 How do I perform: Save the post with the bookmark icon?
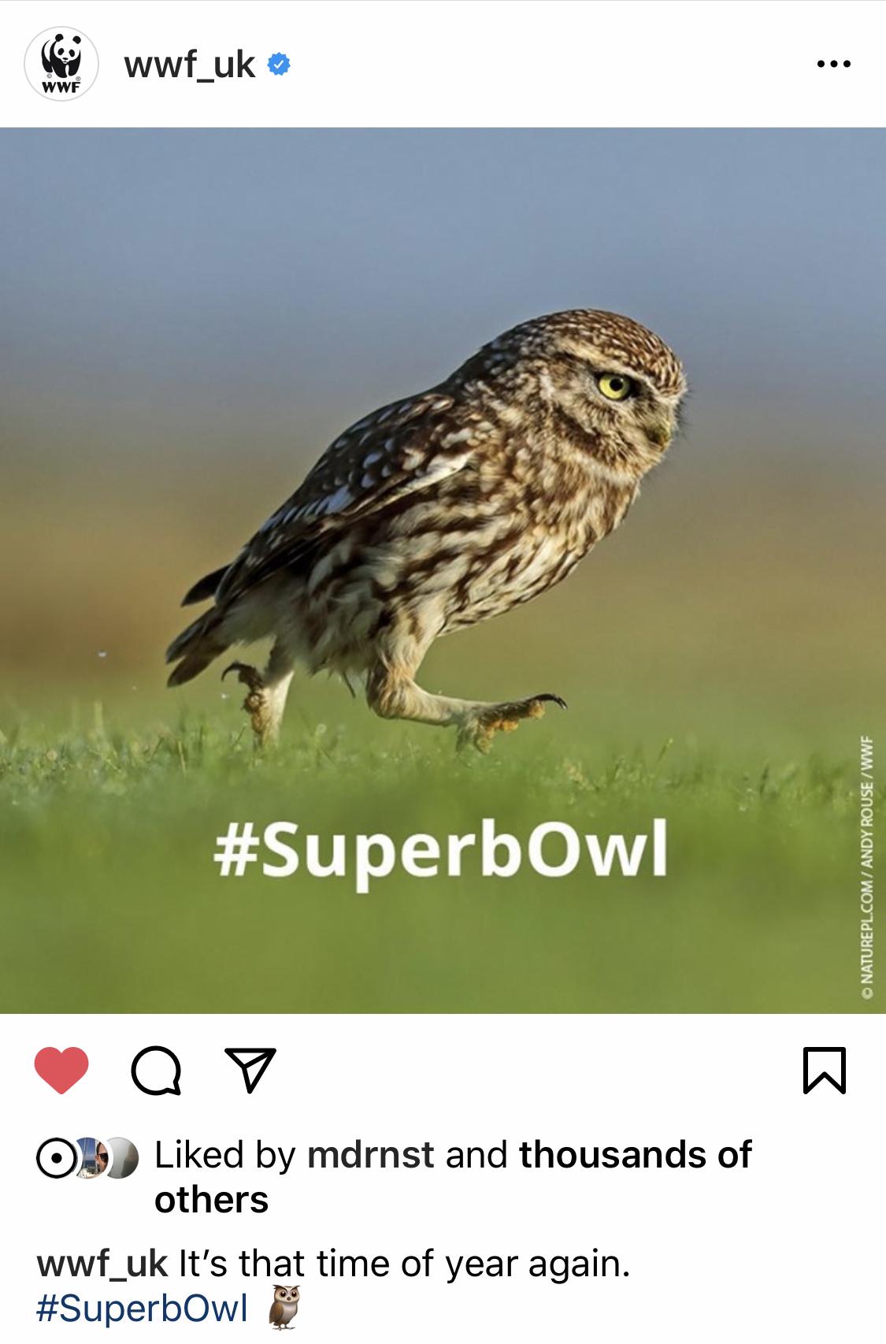825,1071
